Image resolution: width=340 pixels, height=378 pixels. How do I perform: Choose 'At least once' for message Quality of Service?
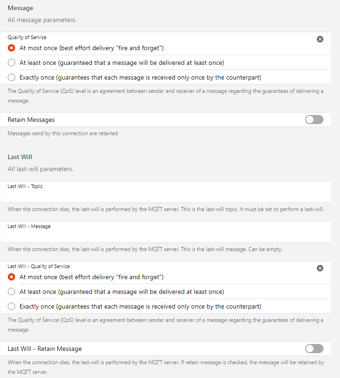tap(11, 63)
